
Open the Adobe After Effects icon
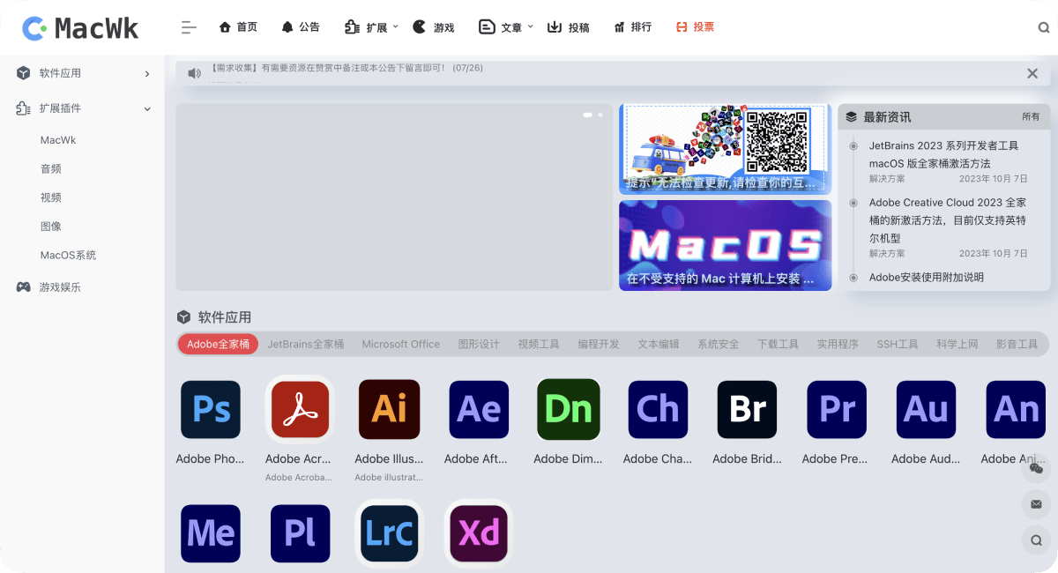click(x=479, y=410)
